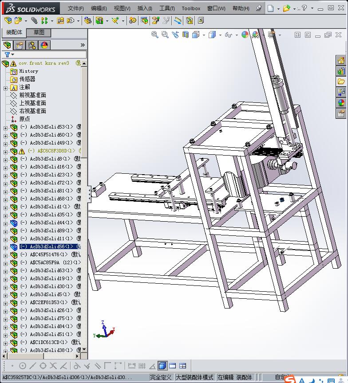Click the 完全定义 status bar field
348x383 pixels.
pos(161,377)
